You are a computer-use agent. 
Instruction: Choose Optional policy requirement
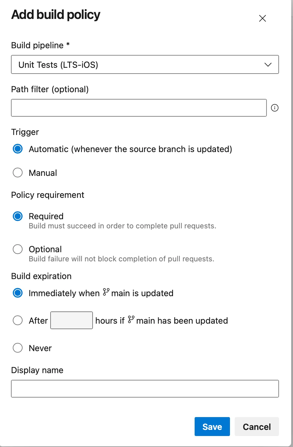coord(18,249)
